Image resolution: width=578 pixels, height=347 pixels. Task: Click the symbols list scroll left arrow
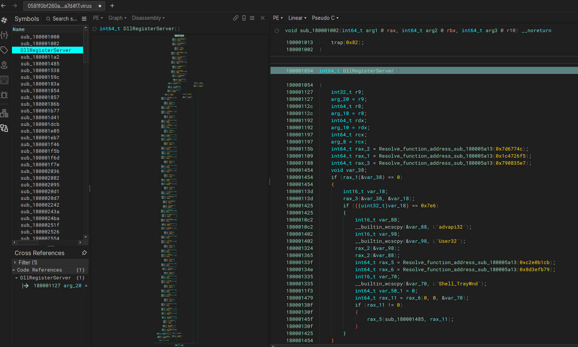pos(14,242)
